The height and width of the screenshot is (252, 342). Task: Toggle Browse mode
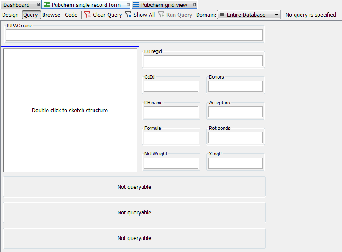click(x=51, y=15)
